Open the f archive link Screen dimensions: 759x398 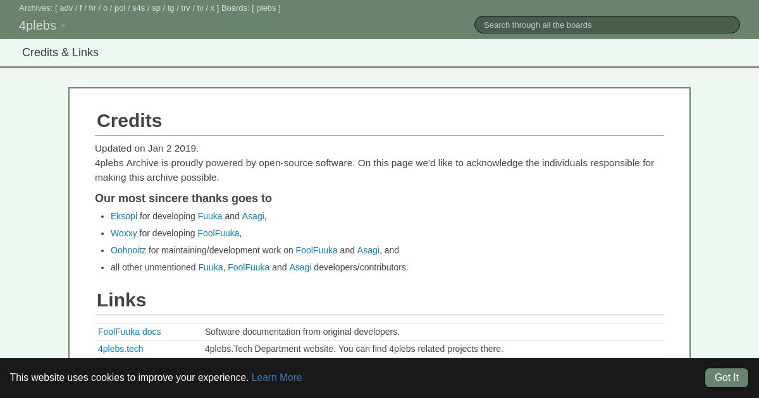81,8
